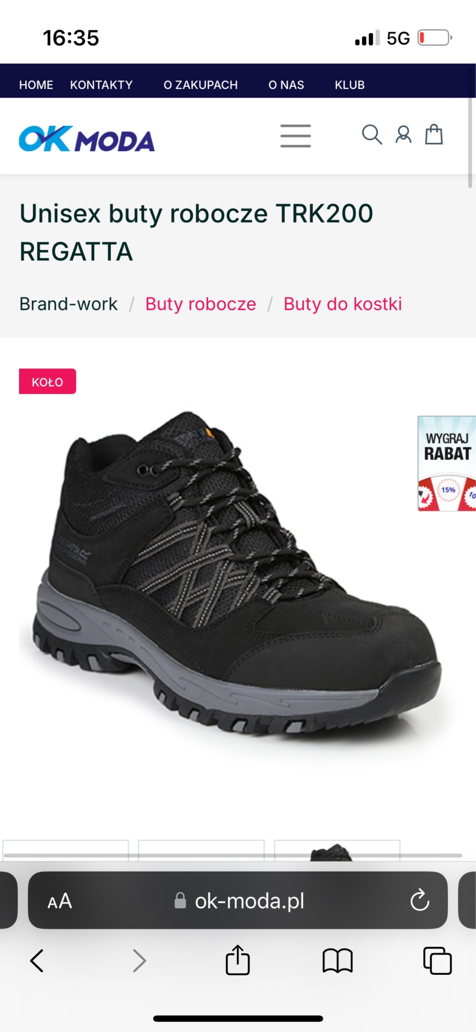Tap the search magnifier icon

click(372, 135)
